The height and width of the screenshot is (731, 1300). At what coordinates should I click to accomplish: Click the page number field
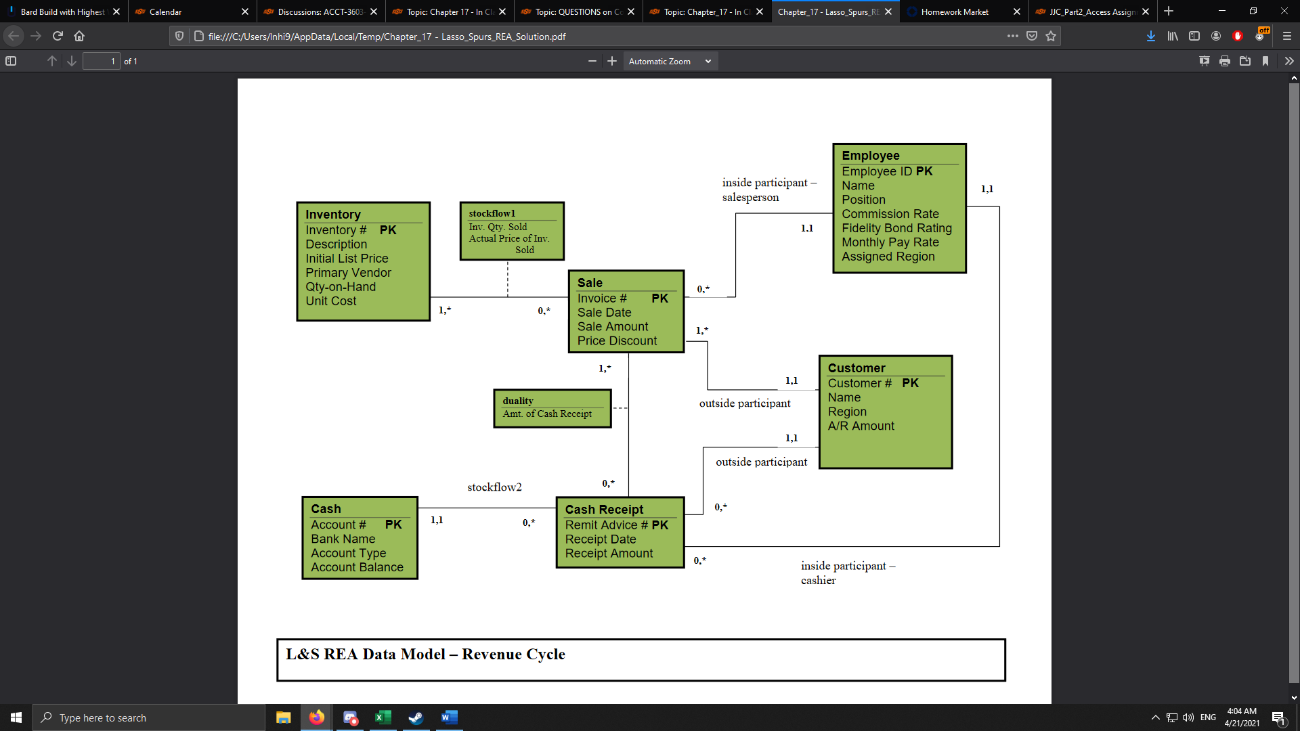tap(101, 61)
